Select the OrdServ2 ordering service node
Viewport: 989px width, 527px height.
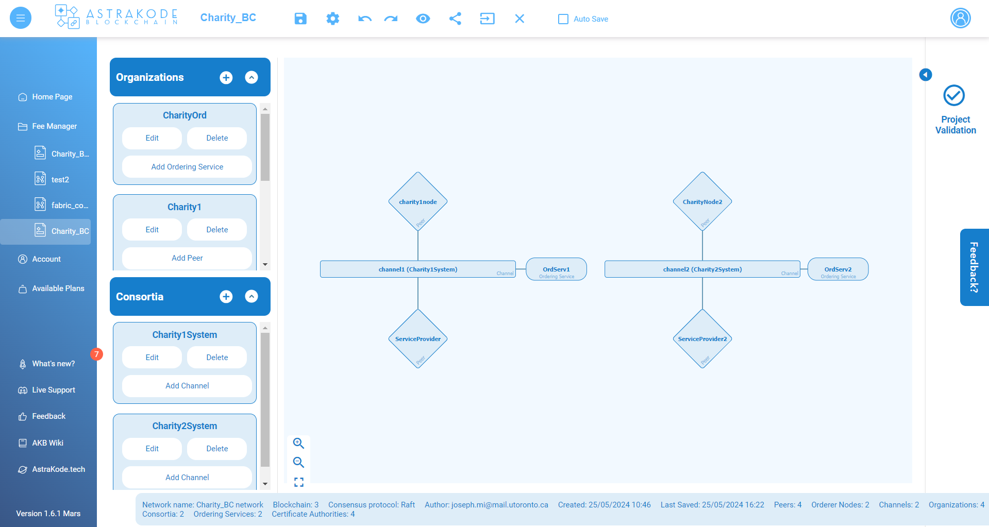(838, 269)
